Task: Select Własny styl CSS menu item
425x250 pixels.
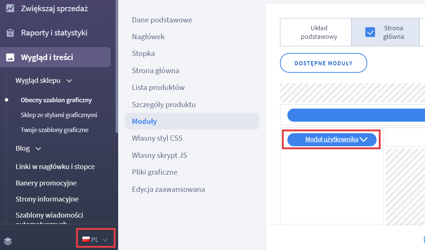Action: click(157, 138)
